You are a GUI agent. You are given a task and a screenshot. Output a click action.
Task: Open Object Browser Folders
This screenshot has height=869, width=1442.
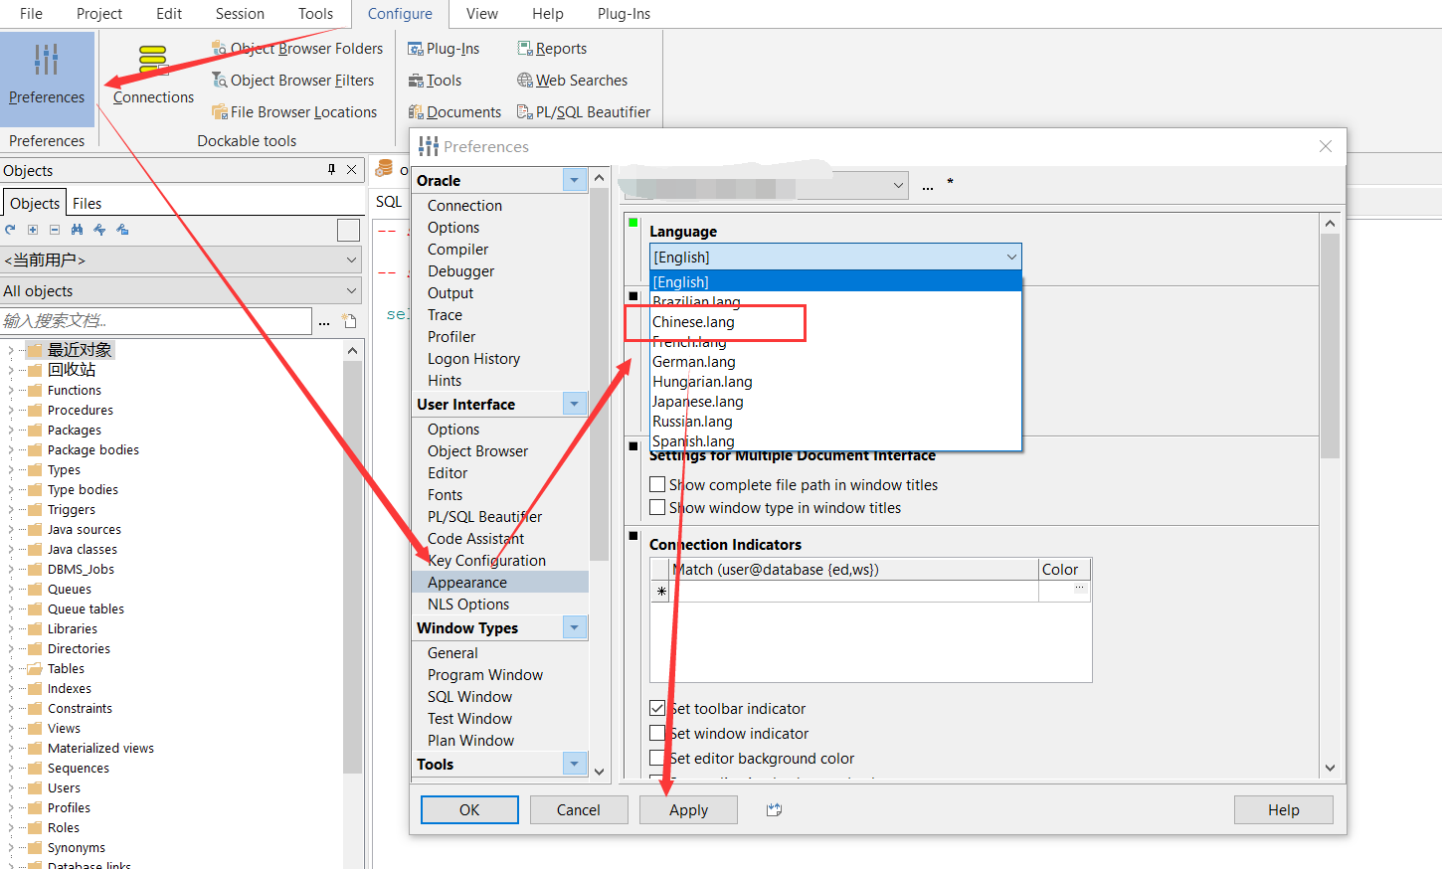click(297, 48)
